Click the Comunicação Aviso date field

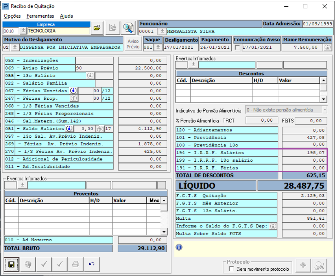click(261, 47)
